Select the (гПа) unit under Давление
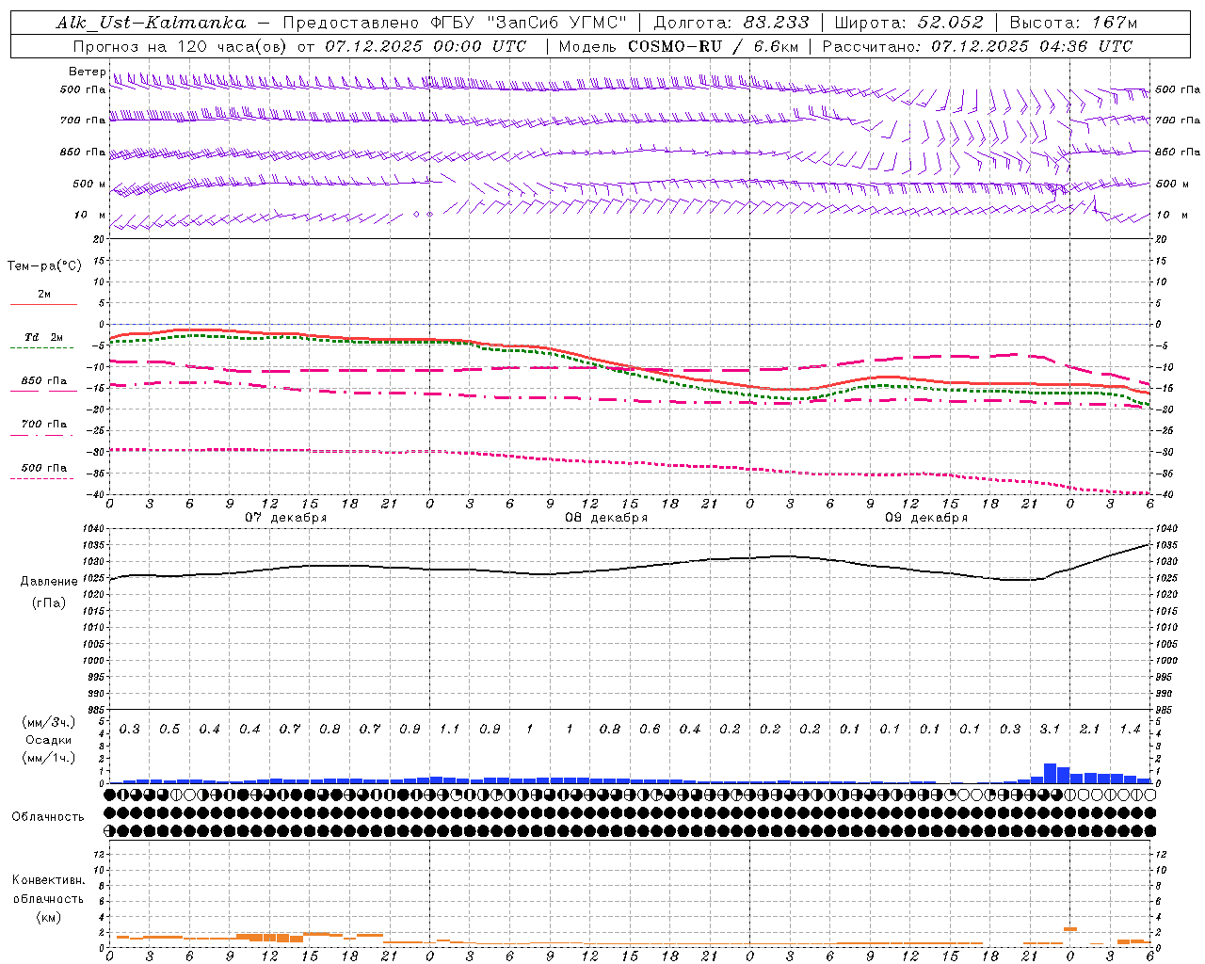 (x=49, y=602)
